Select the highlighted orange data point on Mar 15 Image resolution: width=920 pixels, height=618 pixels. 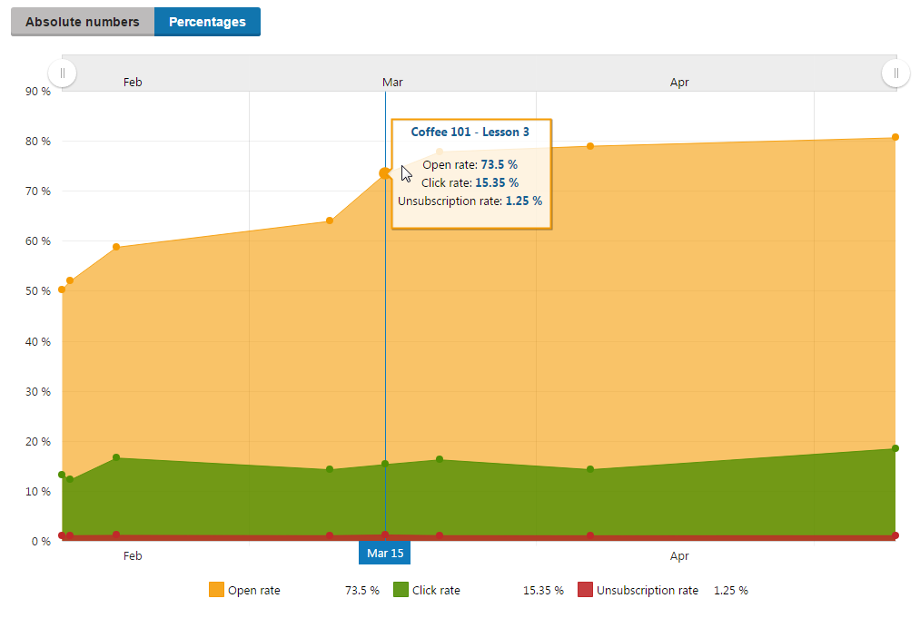click(x=385, y=173)
